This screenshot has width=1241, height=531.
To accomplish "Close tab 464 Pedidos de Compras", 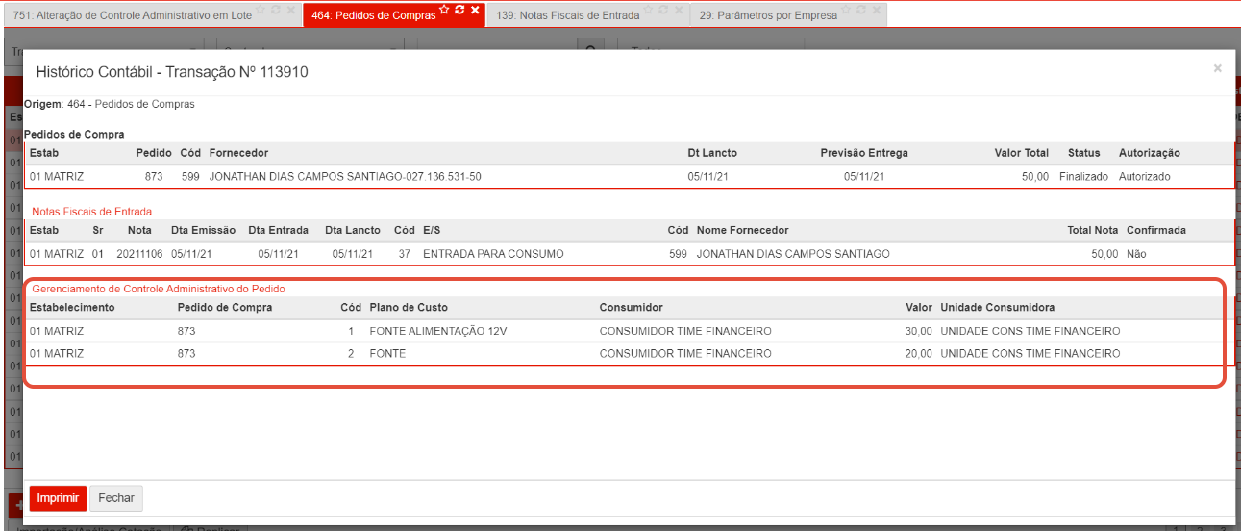I will (475, 10).
